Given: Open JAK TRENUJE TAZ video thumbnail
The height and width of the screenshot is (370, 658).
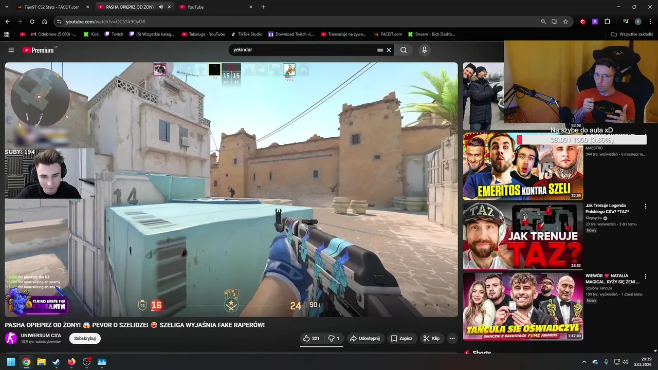Looking at the screenshot, I should (x=523, y=235).
